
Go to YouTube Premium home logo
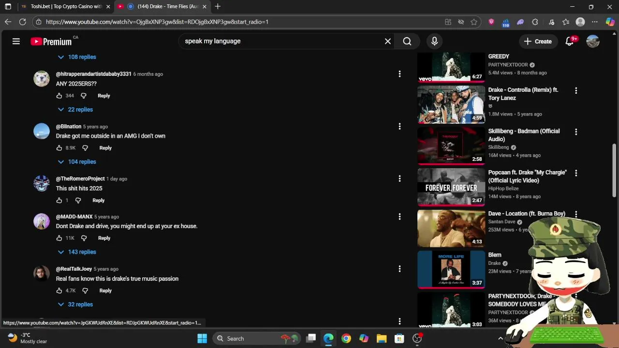pyautogui.click(x=51, y=42)
